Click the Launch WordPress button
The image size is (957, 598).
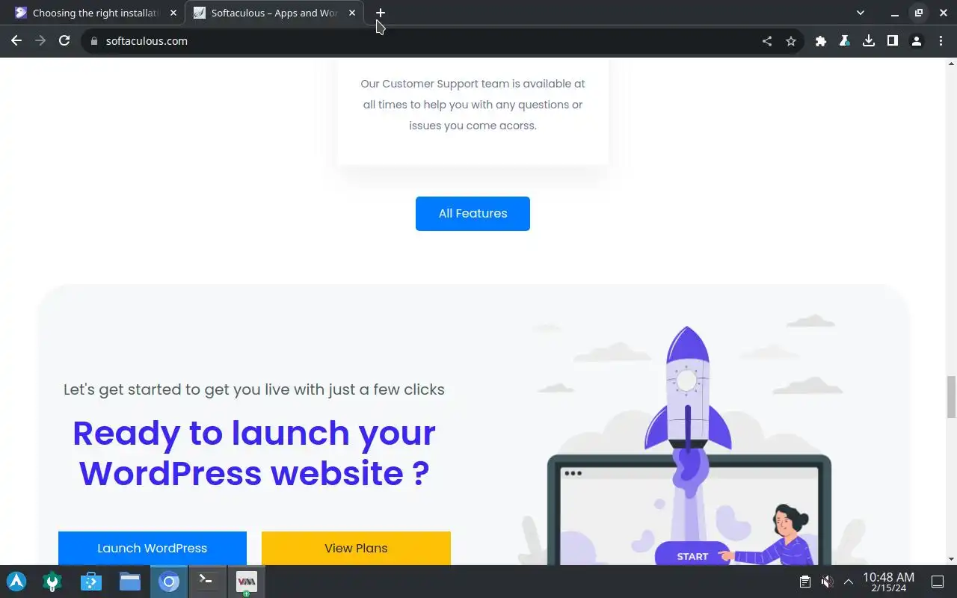[x=153, y=548]
